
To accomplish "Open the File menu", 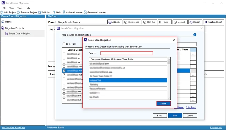I will (4, 8).
